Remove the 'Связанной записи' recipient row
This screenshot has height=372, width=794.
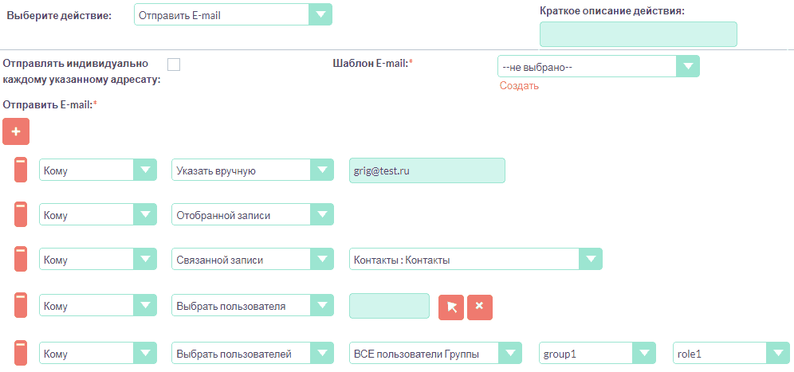(x=22, y=260)
